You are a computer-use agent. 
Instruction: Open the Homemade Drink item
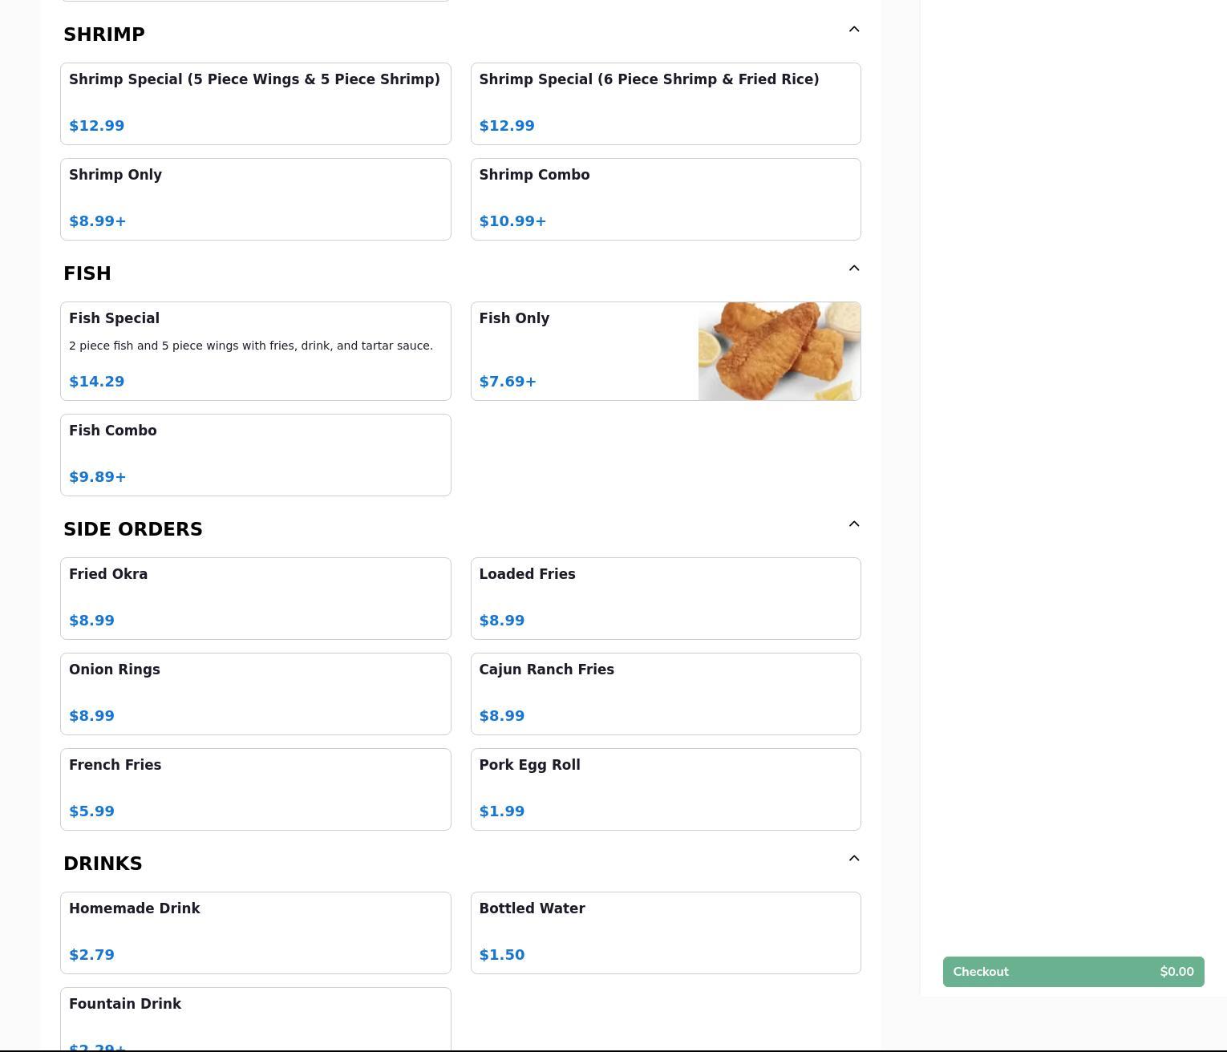point(255,933)
